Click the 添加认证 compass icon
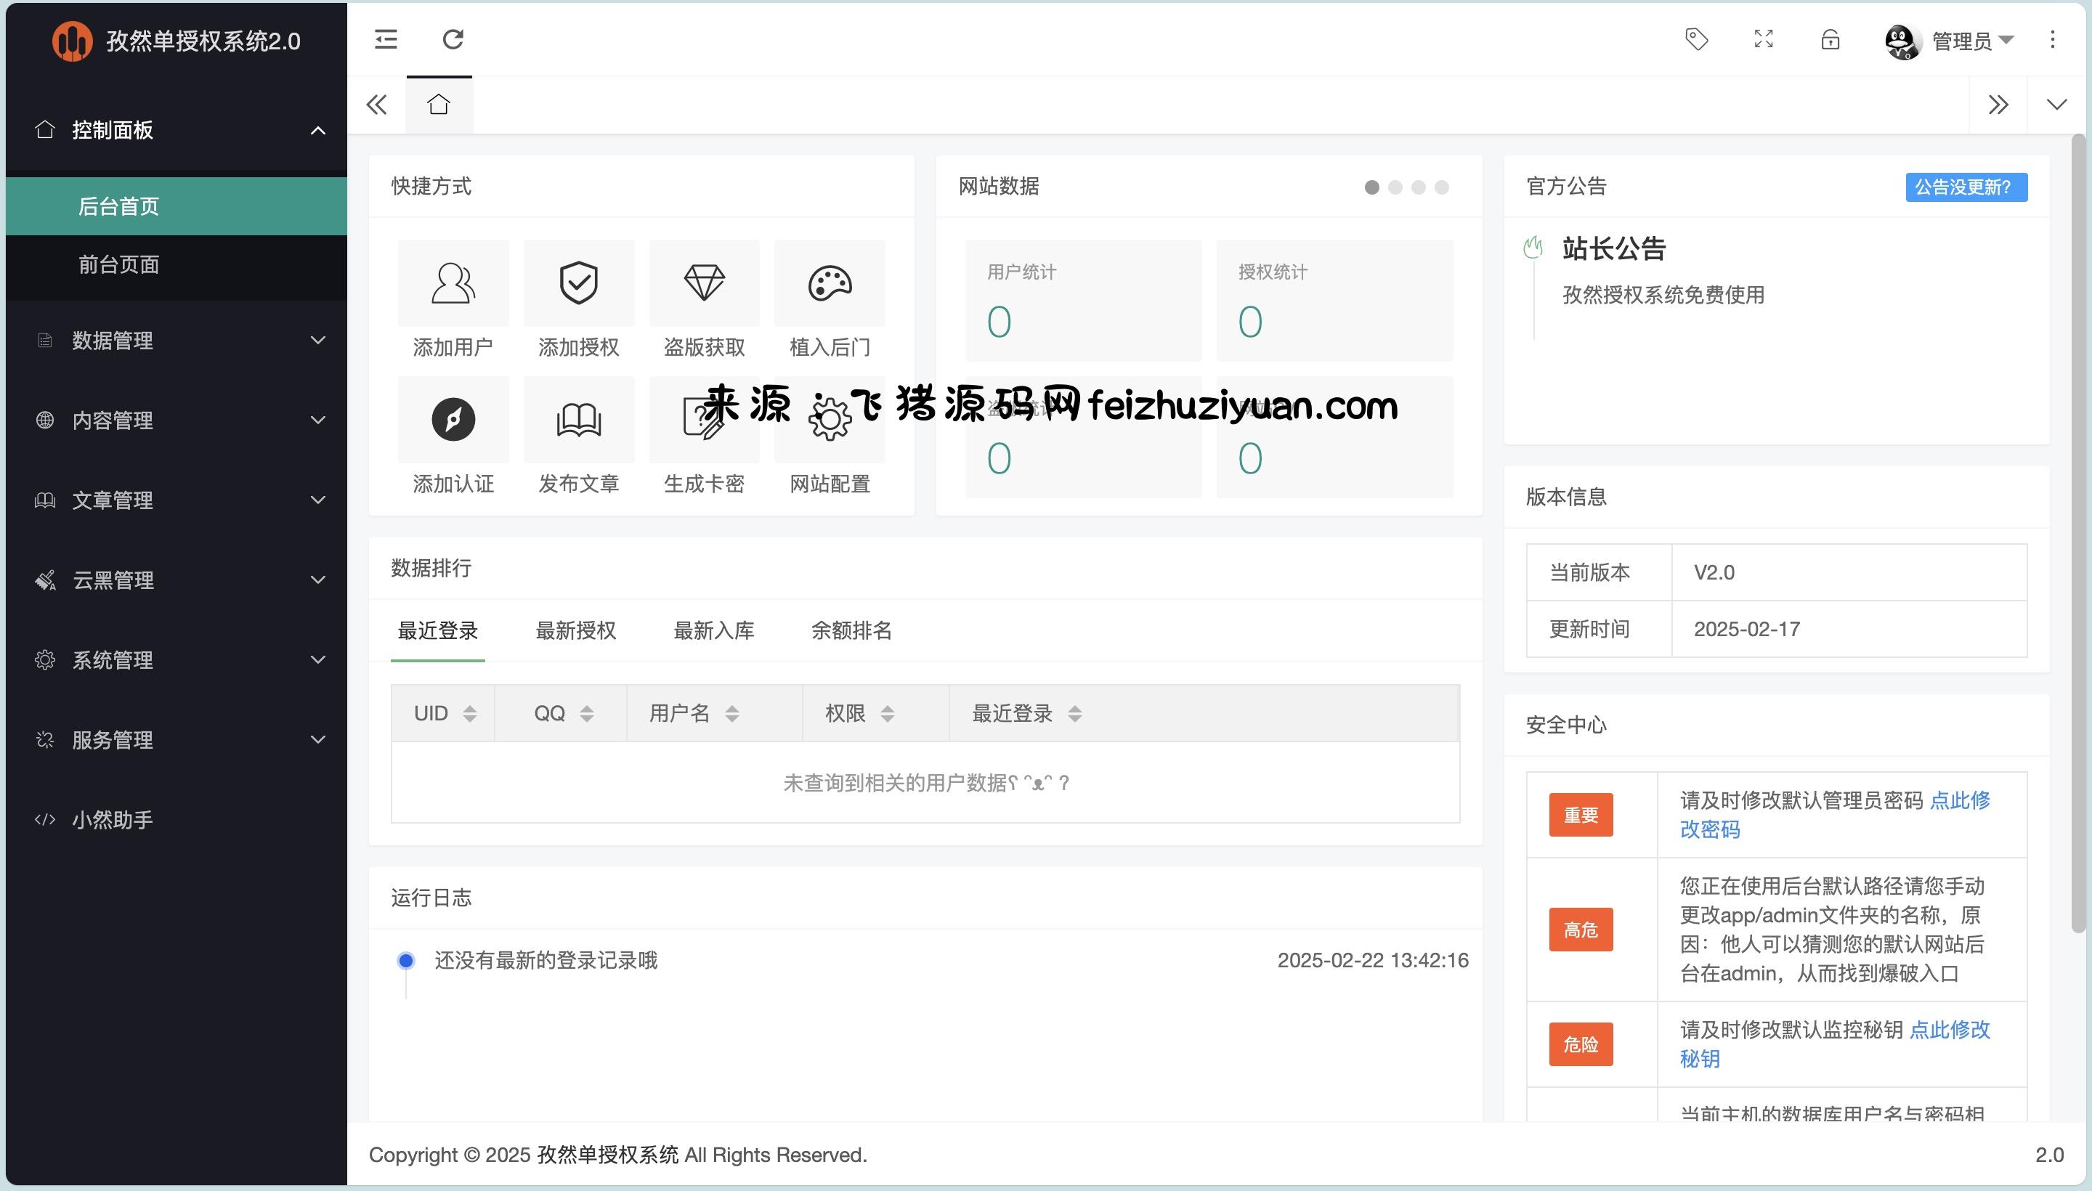The height and width of the screenshot is (1191, 2092). [453, 420]
